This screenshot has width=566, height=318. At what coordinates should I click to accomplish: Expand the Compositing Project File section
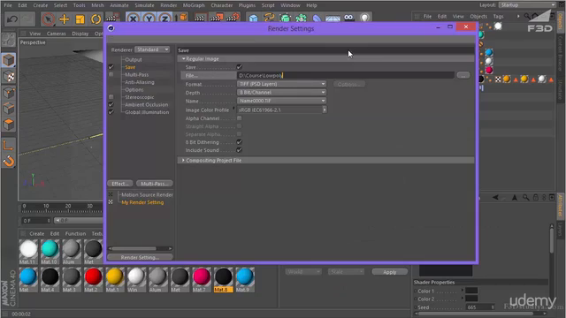coord(183,160)
